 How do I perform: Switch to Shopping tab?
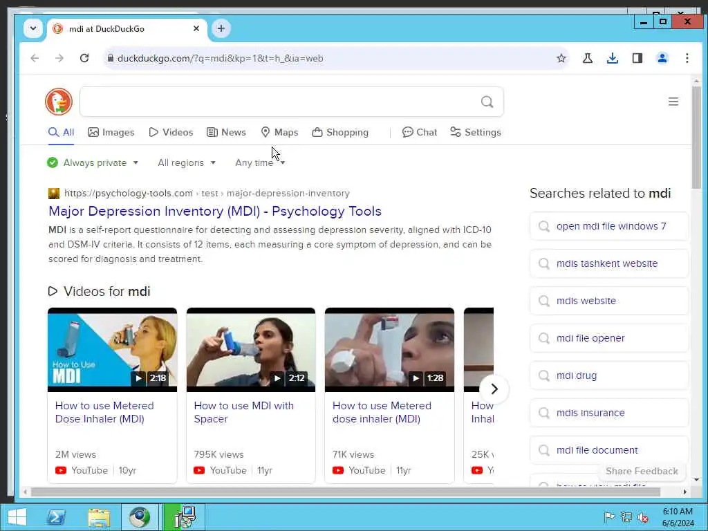point(340,132)
